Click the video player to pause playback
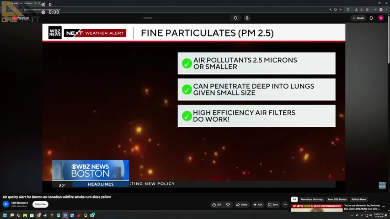390x219 pixels. pos(194,108)
